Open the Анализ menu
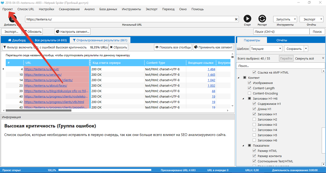The height and width of the screenshot is (173, 326). 89,9
